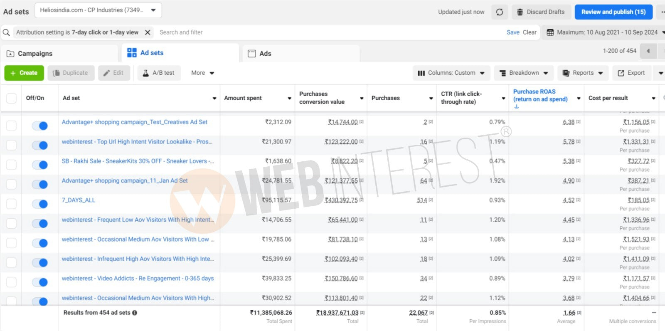Expand the Columns: Custom dropdown

point(451,73)
